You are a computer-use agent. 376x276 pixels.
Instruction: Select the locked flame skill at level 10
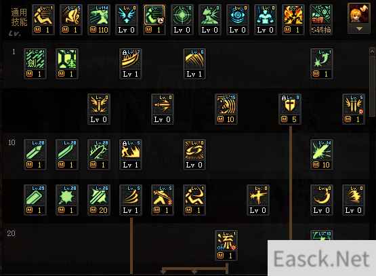(131, 155)
